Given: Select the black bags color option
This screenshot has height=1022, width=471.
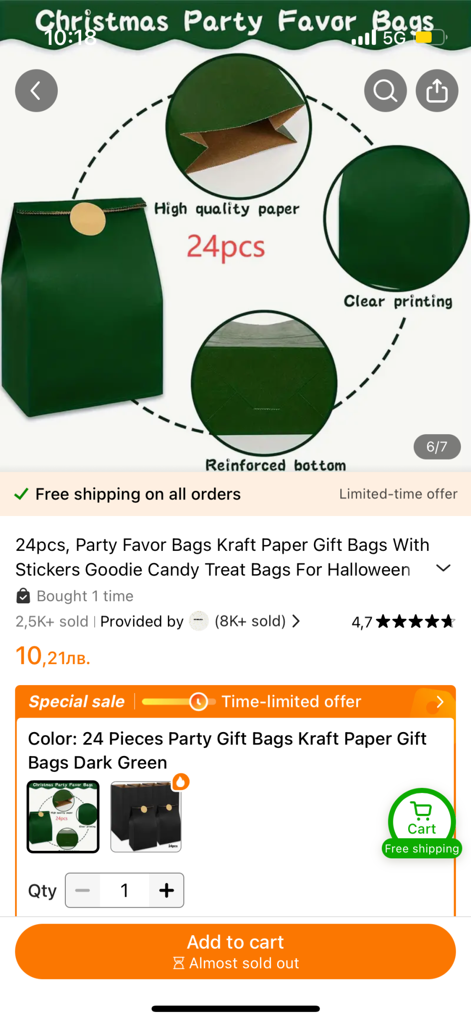Looking at the screenshot, I should [x=146, y=816].
